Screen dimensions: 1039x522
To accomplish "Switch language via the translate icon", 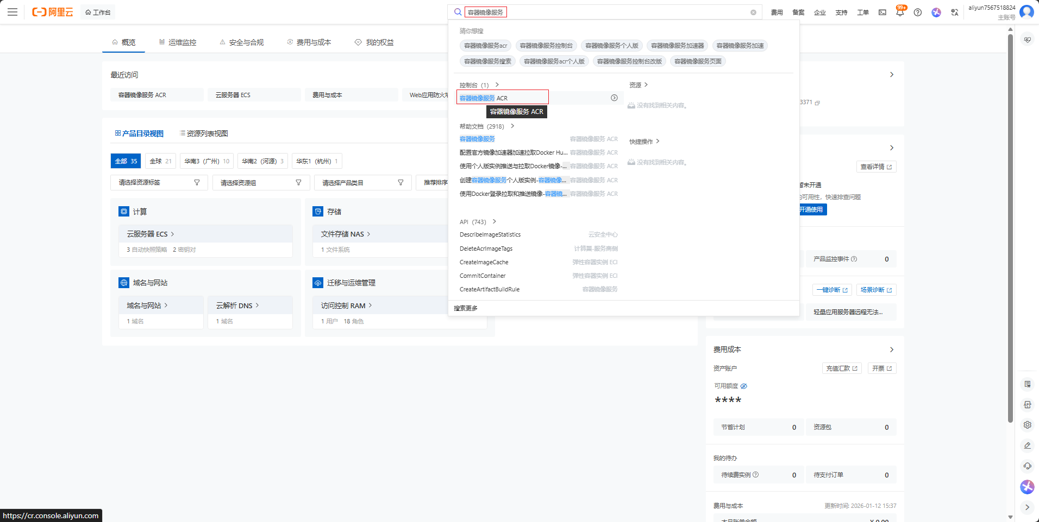I will (955, 12).
